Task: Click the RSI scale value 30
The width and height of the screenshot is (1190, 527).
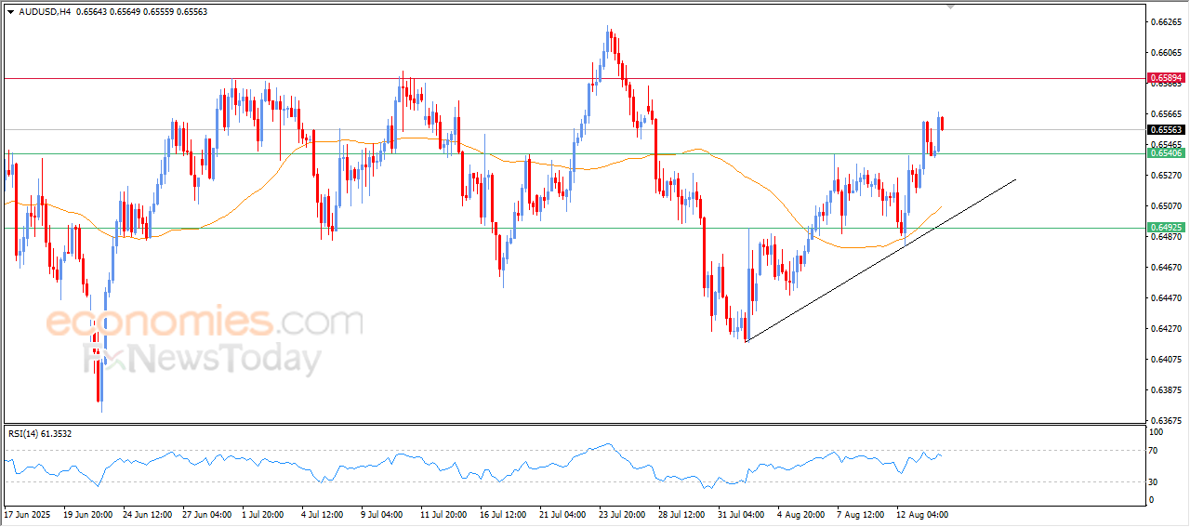Action: pyautogui.click(x=1155, y=481)
